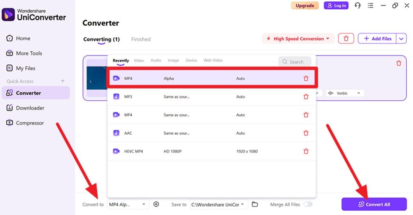This screenshot has height=215, width=413.
Task: Open the Vorbis audio codec dropdown
Action: 345,93
